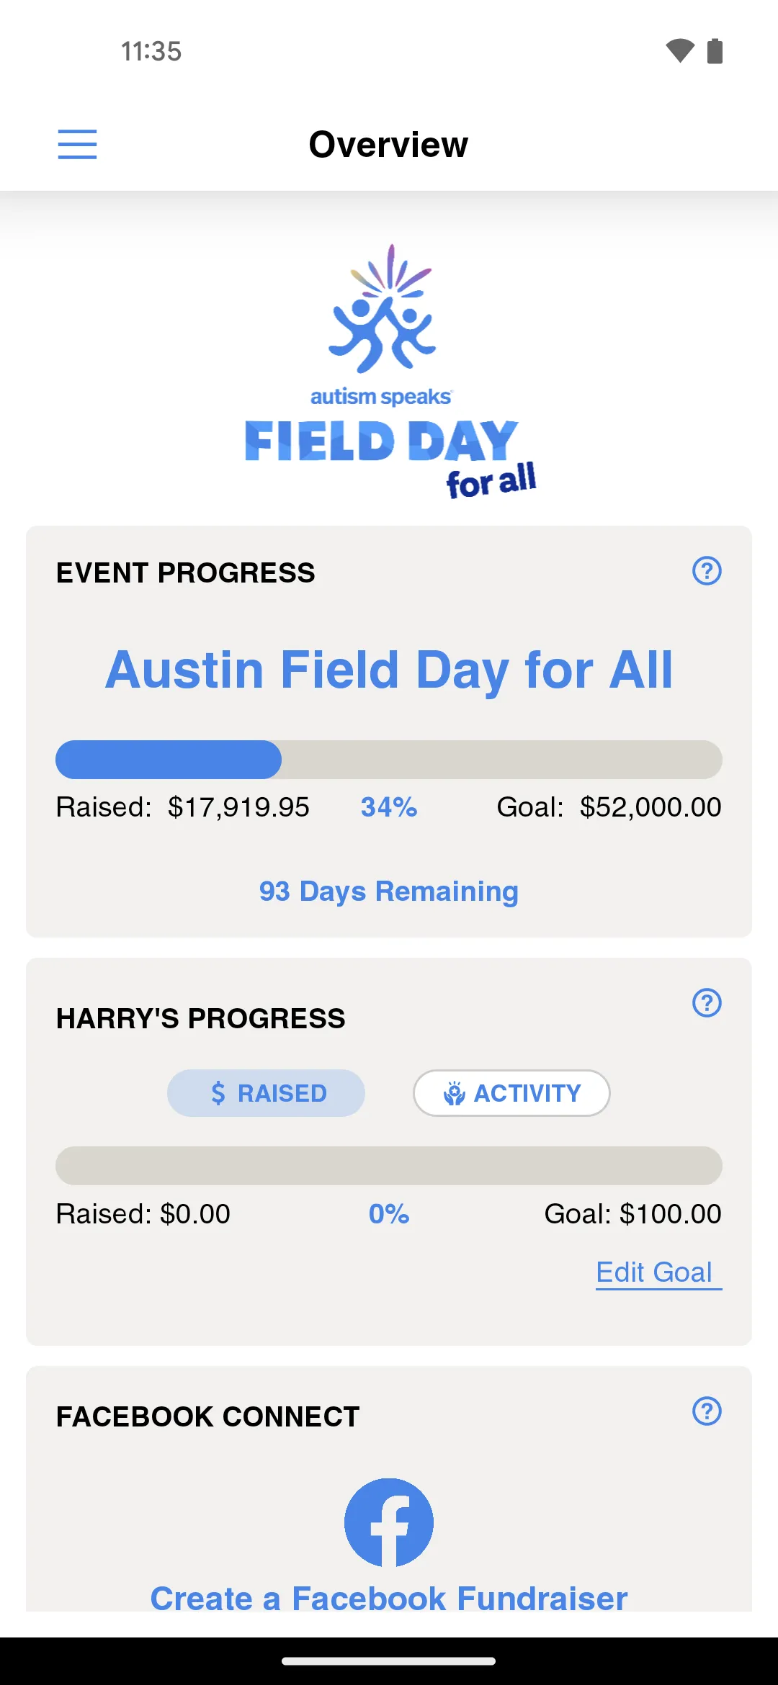Tap the 93 Days Remaining text
The height and width of the screenshot is (1685, 778).
389,891
